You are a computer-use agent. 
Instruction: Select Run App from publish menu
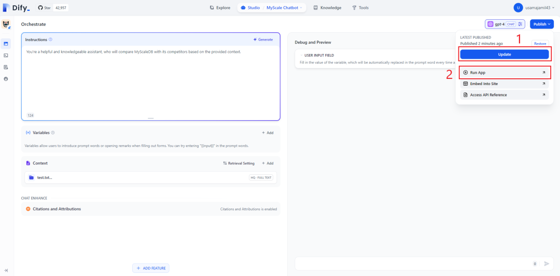[x=504, y=73]
